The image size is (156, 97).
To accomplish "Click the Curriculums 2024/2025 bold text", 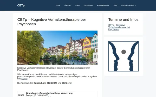I will (x=45, y=83).
